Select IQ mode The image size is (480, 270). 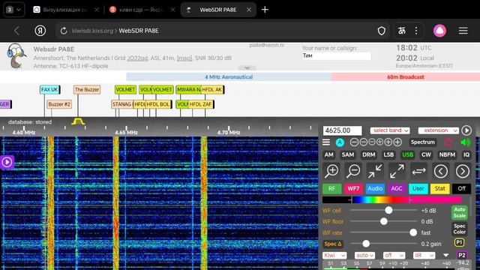466,155
